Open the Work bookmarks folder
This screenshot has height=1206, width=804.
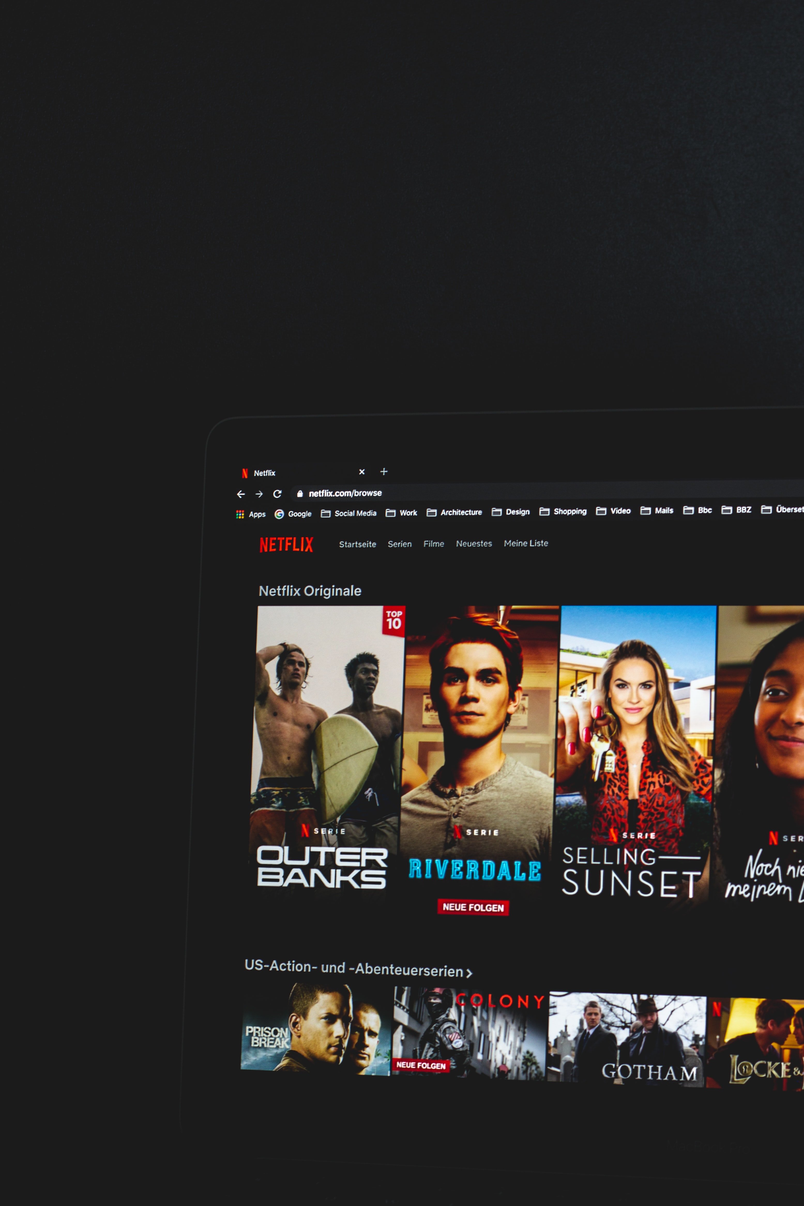[408, 512]
